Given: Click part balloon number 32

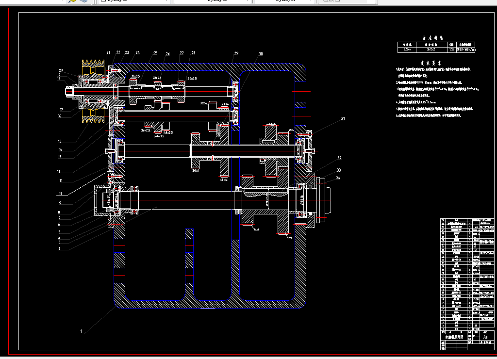Looking at the screenshot, I should pyautogui.click(x=339, y=158).
